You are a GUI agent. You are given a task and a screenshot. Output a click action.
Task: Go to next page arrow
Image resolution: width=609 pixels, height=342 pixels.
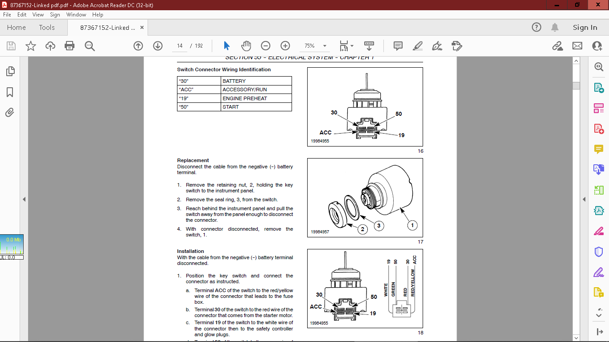coord(158,46)
